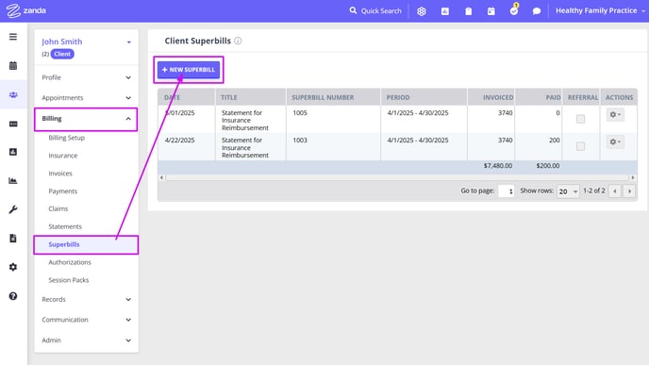Image resolution: width=649 pixels, height=365 pixels.
Task: Click the table horizontal scrollbar track
Action: [x=397, y=177]
